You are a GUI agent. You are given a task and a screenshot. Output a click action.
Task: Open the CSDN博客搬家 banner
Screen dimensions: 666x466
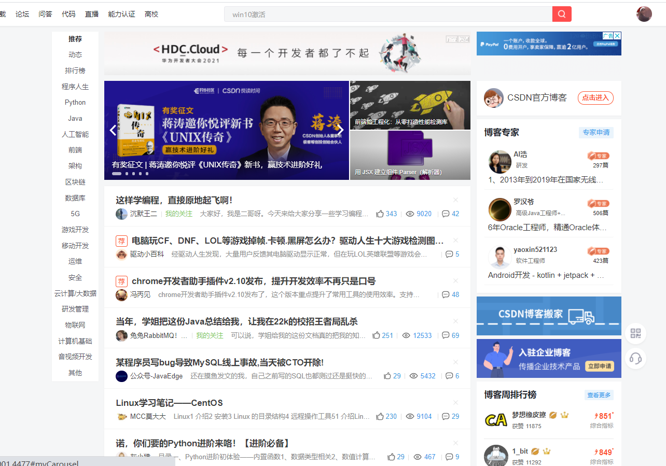pos(549,316)
